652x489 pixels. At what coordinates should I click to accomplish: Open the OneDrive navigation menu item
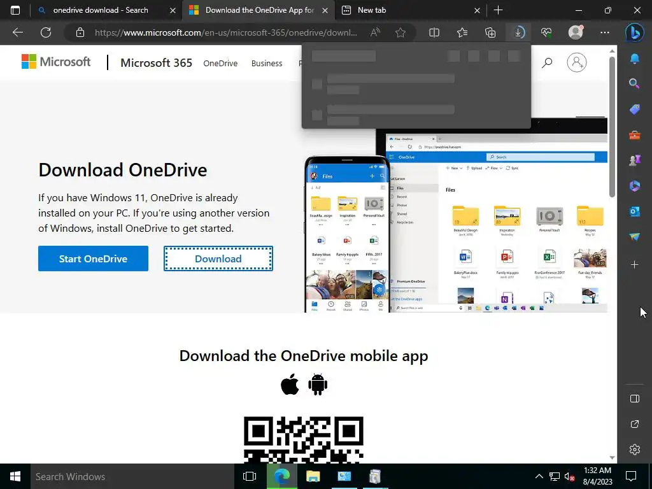coord(220,63)
